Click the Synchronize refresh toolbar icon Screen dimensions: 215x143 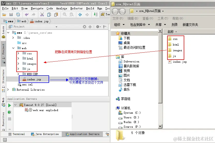18,15
